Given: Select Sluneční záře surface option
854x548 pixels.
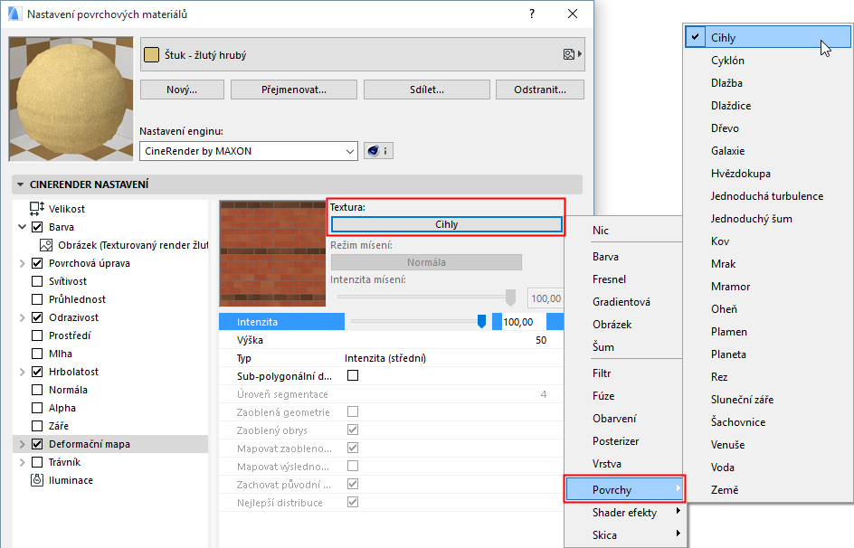Looking at the screenshot, I should 742,400.
